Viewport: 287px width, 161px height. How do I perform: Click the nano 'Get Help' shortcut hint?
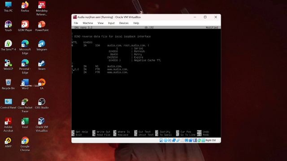pyautogui.click(x=80, y=131)
